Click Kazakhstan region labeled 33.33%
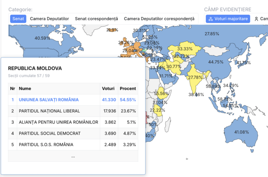 click(x=185, y=49)
